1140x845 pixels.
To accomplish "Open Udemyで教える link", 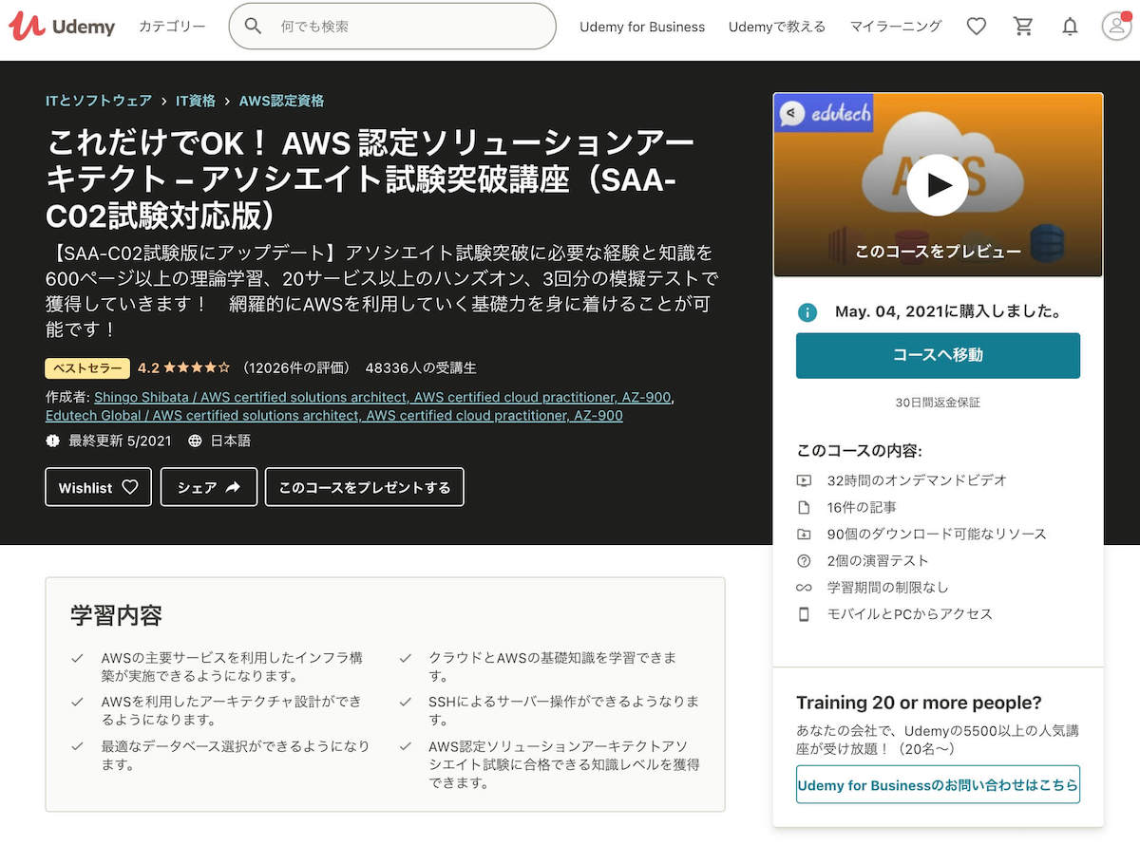I will click(777, 27).
